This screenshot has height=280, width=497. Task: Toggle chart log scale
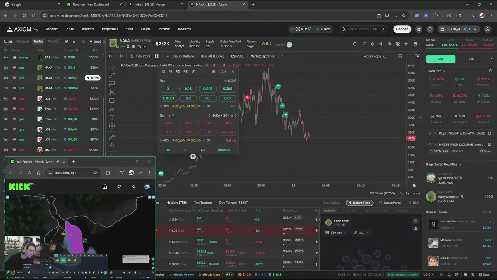coord(408,193)
